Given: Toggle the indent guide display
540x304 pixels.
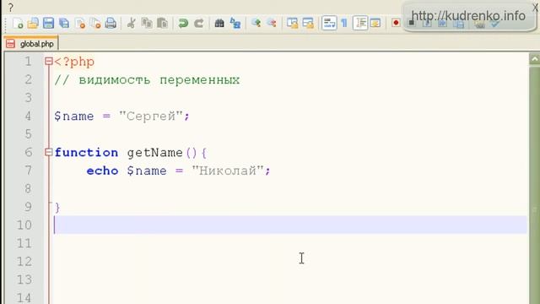Looking at the screenshot, I should (x=360, y=24).
